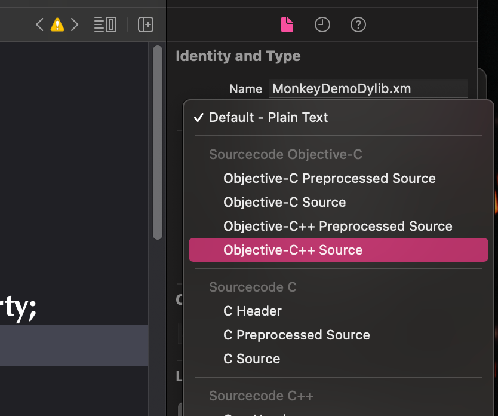Image resolution: width=498 pixels, height=416 pixels.
Task: Click the editor vertical scrollbar
Action: 158,142
